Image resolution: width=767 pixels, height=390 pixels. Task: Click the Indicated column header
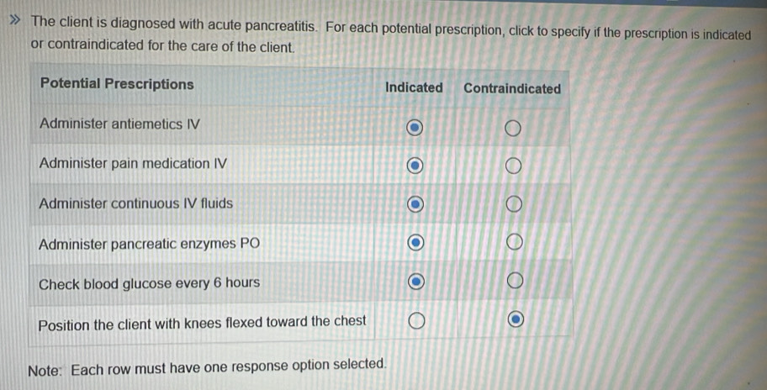[x=413, y=87]
